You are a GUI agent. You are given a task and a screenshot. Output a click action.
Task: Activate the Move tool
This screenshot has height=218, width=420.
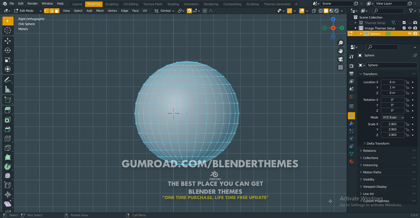8,41
